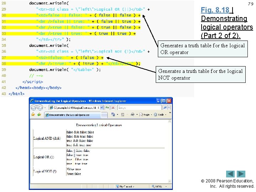Click the 'false && true: false' line
This screenshot has width=256, height=192.
(x=80, y=136)
